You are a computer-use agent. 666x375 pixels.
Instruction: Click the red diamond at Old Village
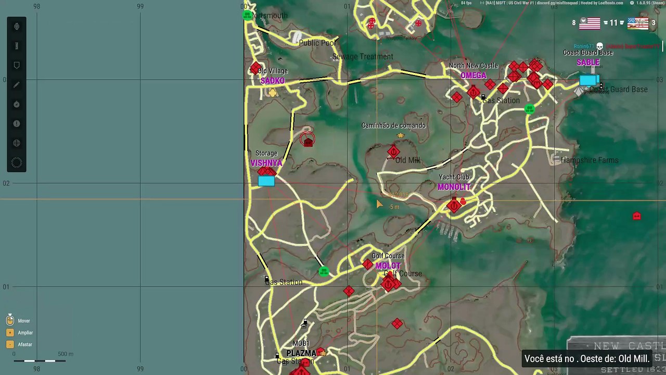(x=255, y=68)
